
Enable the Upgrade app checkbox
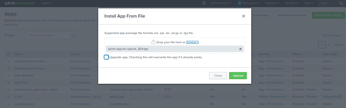pos(106,57)
